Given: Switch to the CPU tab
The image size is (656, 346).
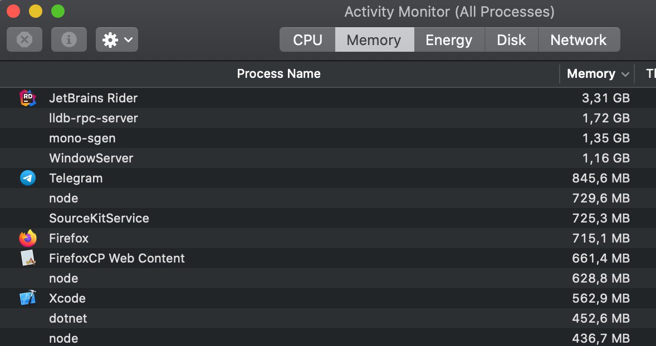Looking at the screenshot, I should [307, 39].
